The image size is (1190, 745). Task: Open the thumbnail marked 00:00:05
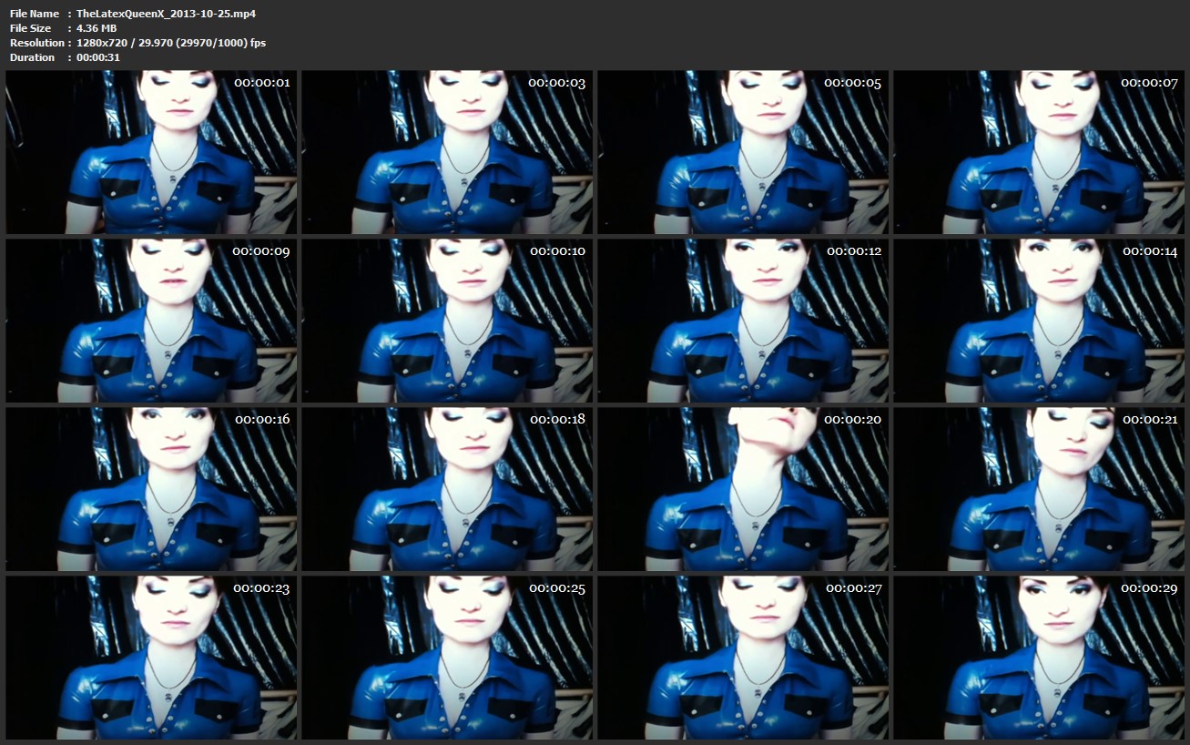pos(743,152)
